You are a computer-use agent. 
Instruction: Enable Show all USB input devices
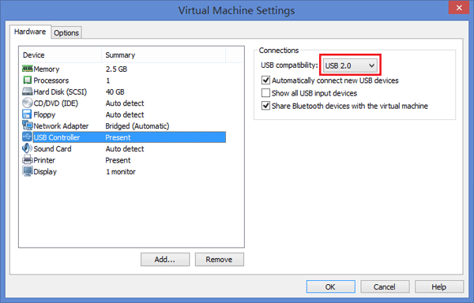(265, 93)
